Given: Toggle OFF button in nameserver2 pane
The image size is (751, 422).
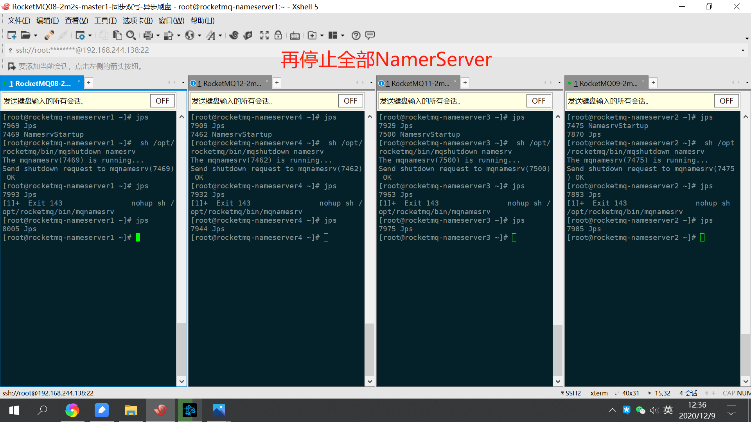Looking at the screenshot, I should click(x=726, y=101).
